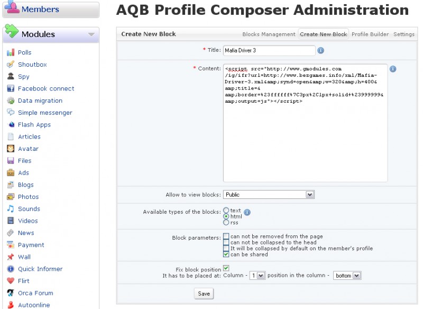The height and width of the screenshot is (309, 423).
Task: Enable 'can not be collapsed to the head'
Action: point(226,242)
